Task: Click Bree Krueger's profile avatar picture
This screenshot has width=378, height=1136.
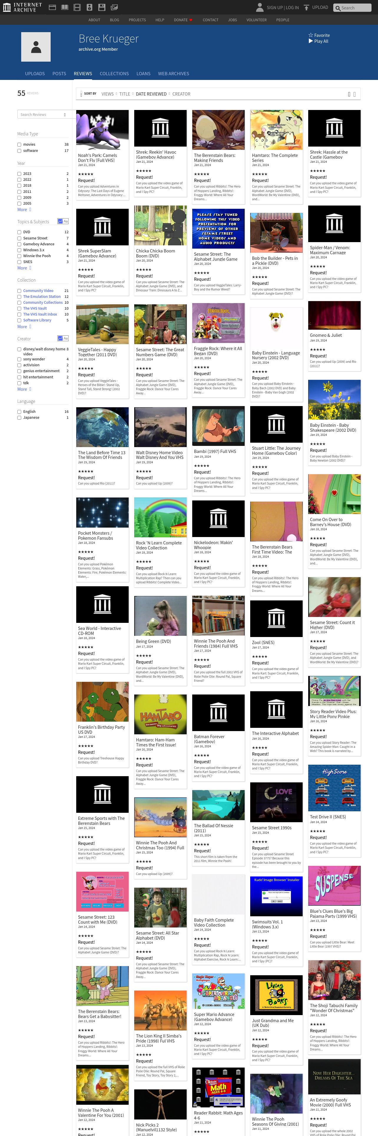Action: [x=36, y=47]
